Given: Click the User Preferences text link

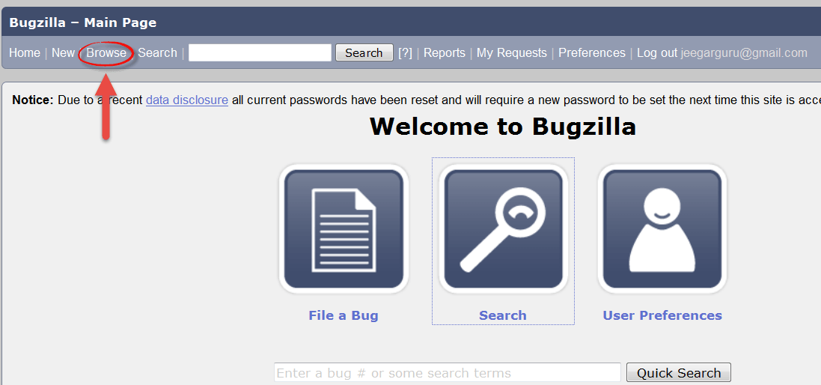Looking at the screenshot, I should pos(662,315).
